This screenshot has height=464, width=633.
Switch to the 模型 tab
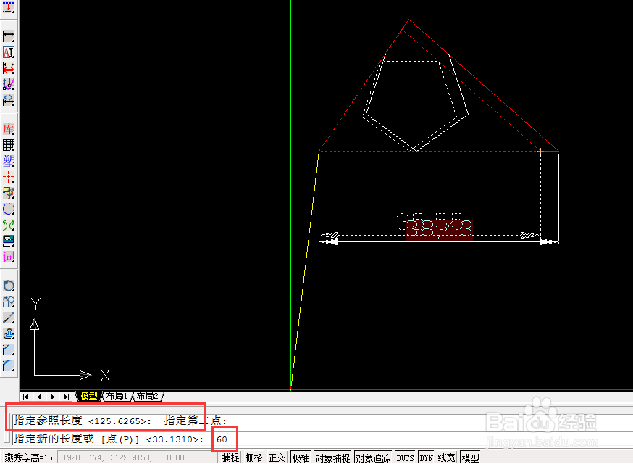tap(88, 396)
